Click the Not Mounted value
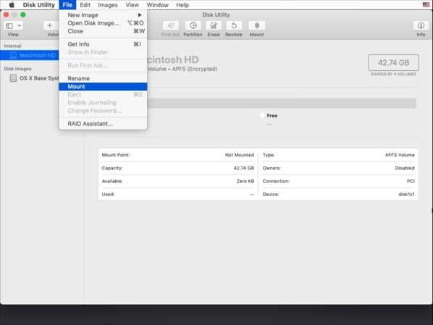433x325 pixels. pyautogui.click(x=240, y=155)
